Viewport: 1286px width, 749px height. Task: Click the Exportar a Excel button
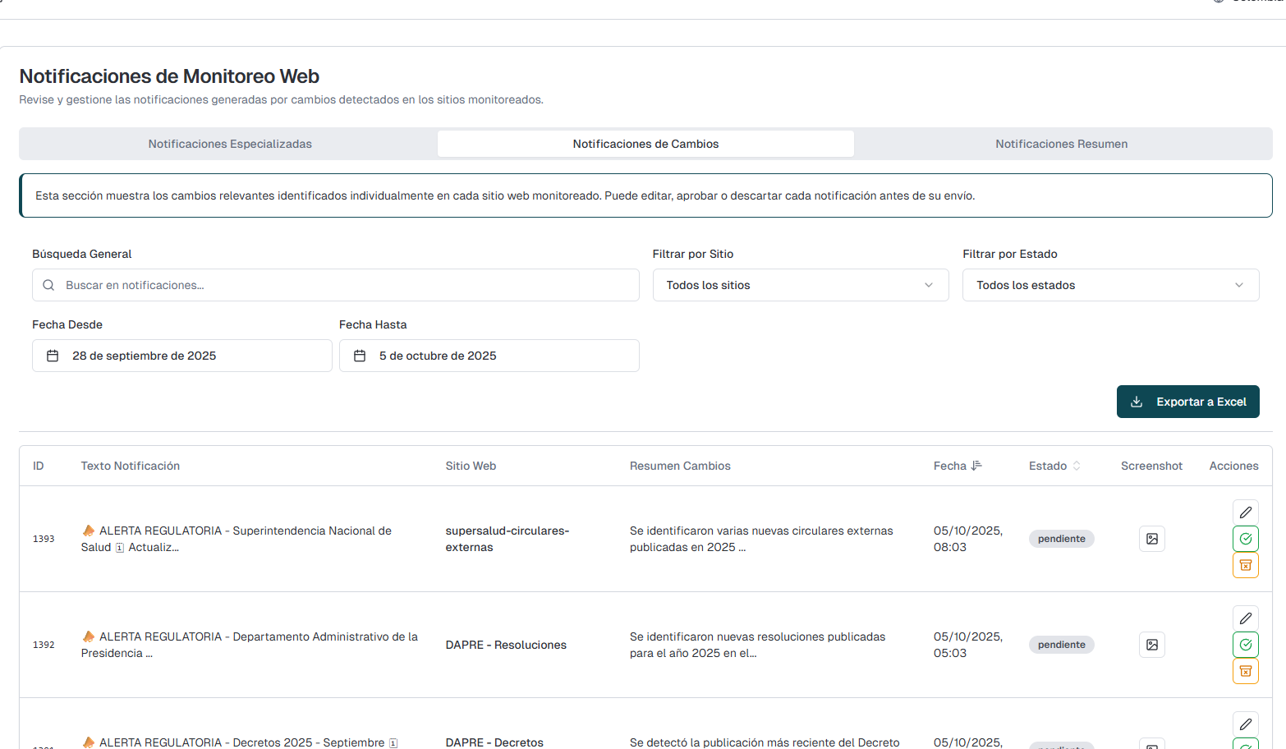click(1187, 402)
